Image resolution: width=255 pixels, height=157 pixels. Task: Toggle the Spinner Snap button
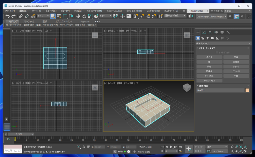(154, 16)
